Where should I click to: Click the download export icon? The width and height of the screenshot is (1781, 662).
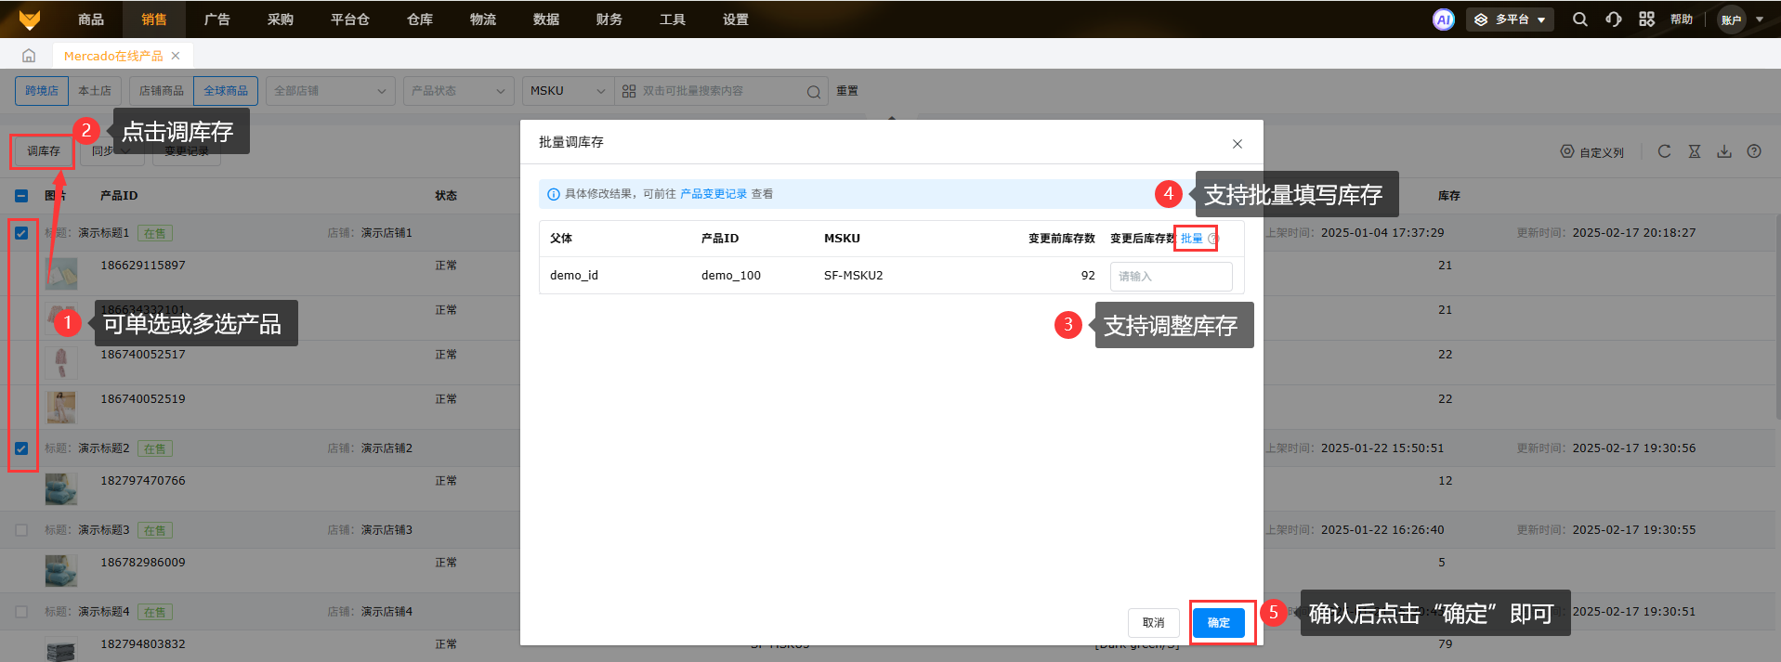[x=1724, y=151]
